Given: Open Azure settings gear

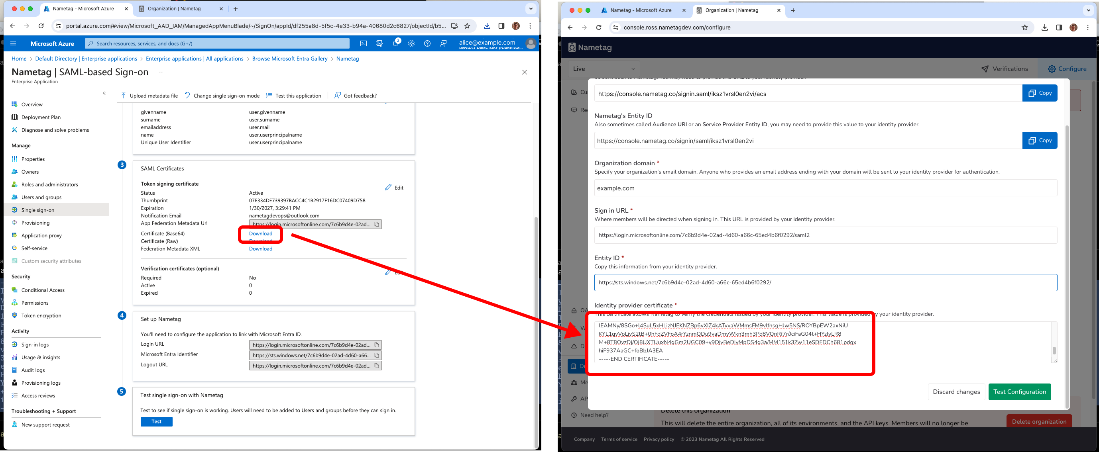Looking at the screenshot, I should pyautogui.click(x=411, y=43).
